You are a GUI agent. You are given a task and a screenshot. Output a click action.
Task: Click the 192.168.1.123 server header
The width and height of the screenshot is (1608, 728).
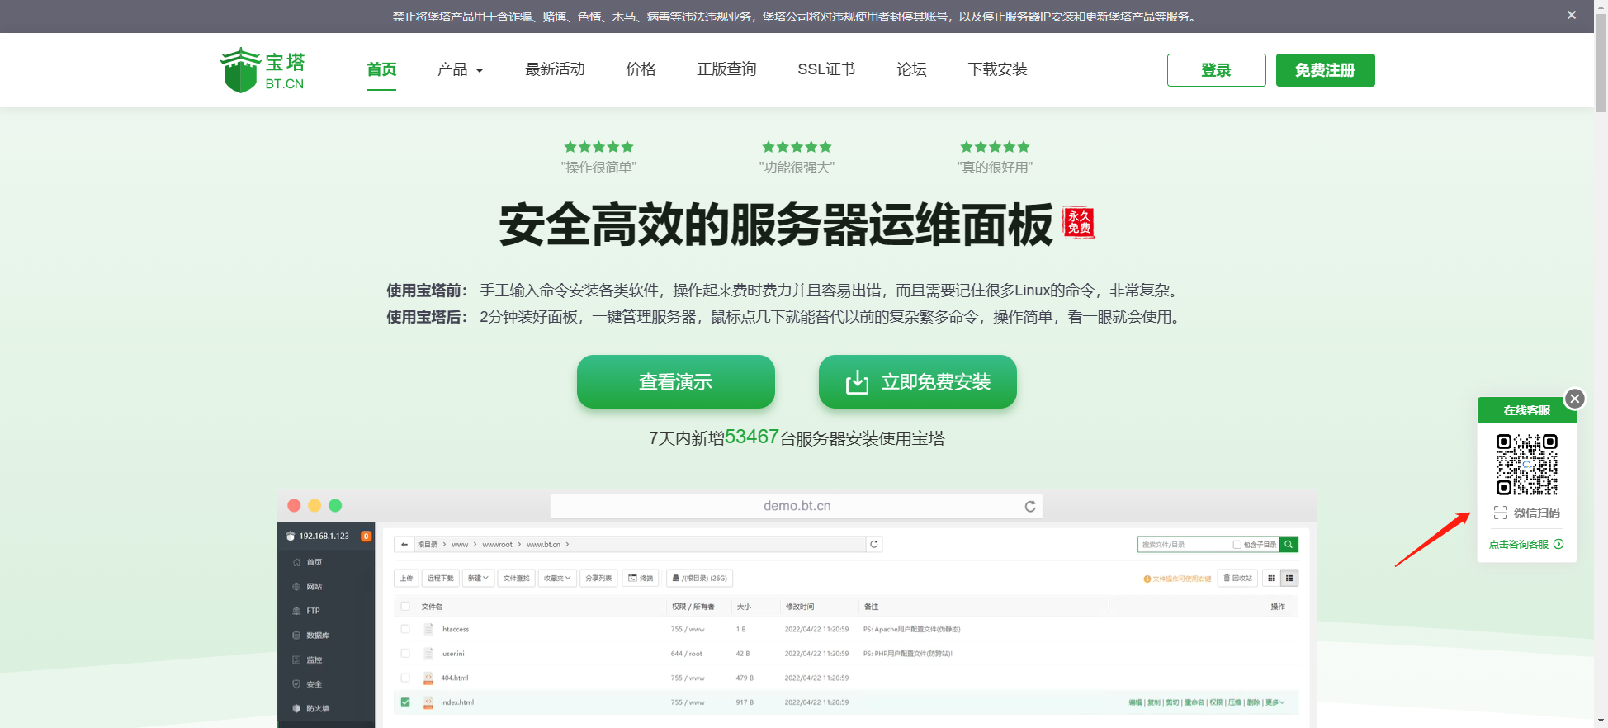pos(324,536)
